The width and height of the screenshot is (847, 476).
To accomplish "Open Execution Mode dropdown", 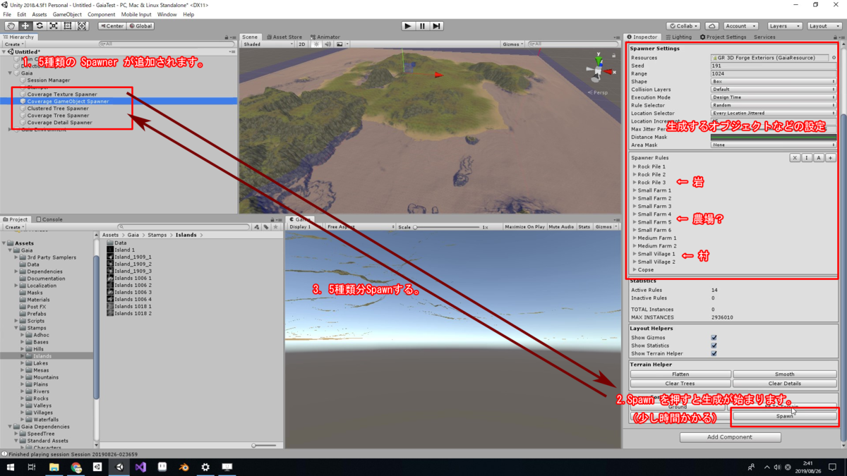I will tap(774, 97).
